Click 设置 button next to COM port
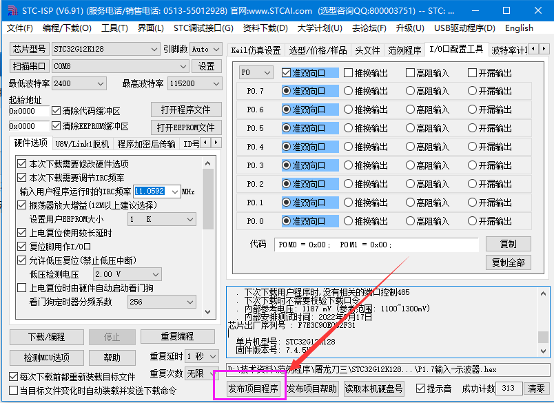The width and height of the screenshot is (554, 403). tap(206, 66)
